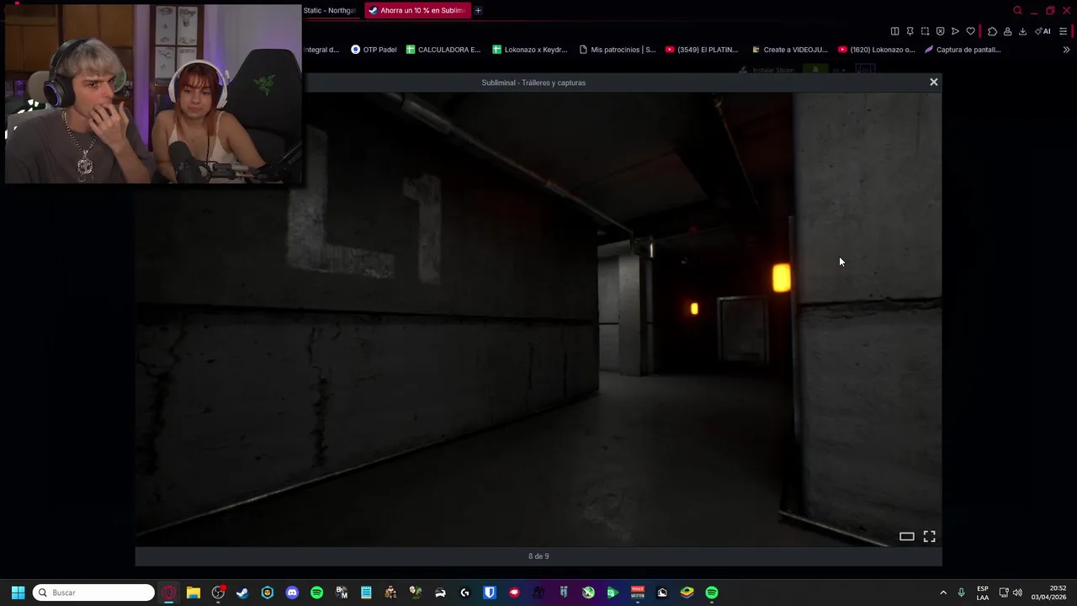Image resolution: width=1077 pixels, height=606 pixels.
Task: Show hidden system tray icons
Action: pos(942,593)
